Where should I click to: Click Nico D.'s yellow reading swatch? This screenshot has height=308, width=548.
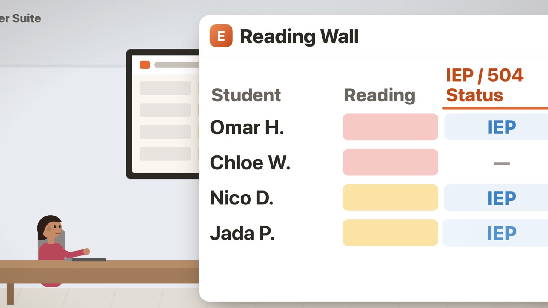coord(390,198)
